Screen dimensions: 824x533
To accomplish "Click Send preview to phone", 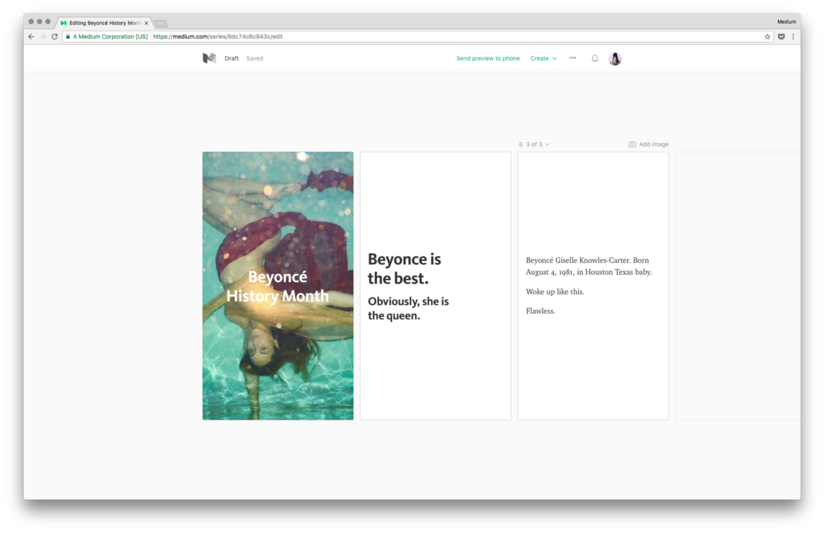I will pyautogui.click(x=488, y=58).
